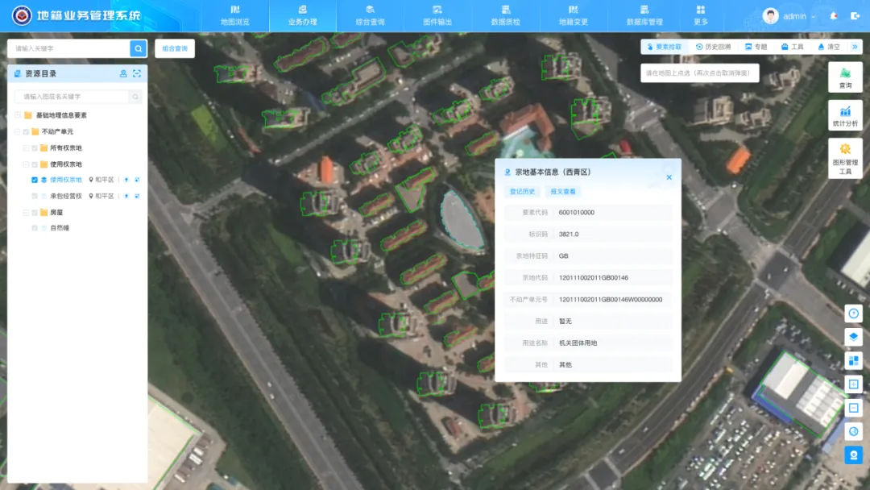Screen dimensions: 870x490
Task: Check the 承包经营权 layer checkbox
Action: 35,196
